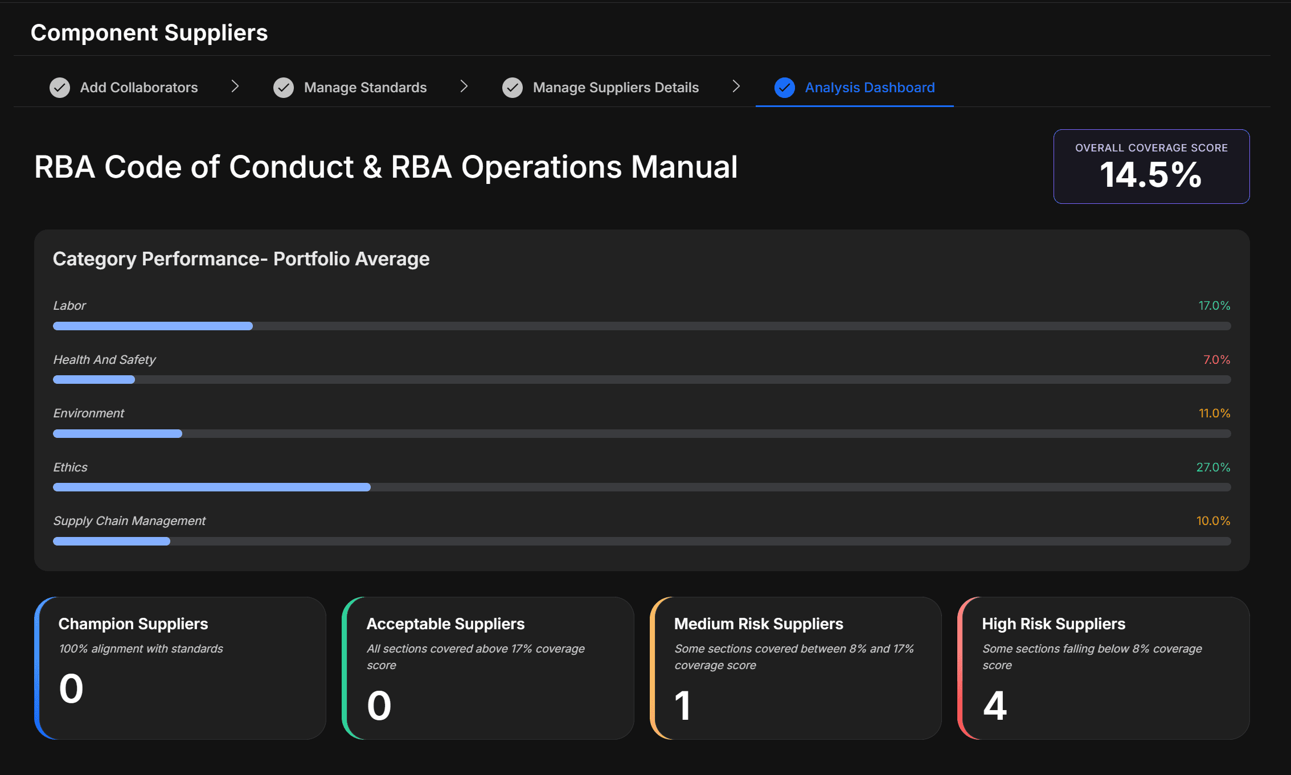Click the checkmark icon beside Manage Suppliers Details
Viewport: 1291px width, 775px height.
tap(512, 87)
